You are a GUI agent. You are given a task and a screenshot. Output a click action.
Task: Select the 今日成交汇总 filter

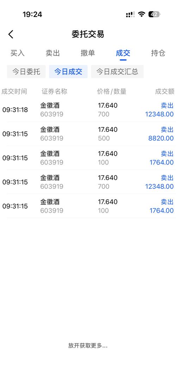pyautogui.click(x=118, y=72)
